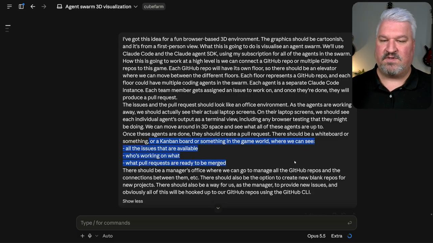This screenshot has height=243, width=433.
Task: Click the laptop icon beside the session title
Action: coord(60,6)
